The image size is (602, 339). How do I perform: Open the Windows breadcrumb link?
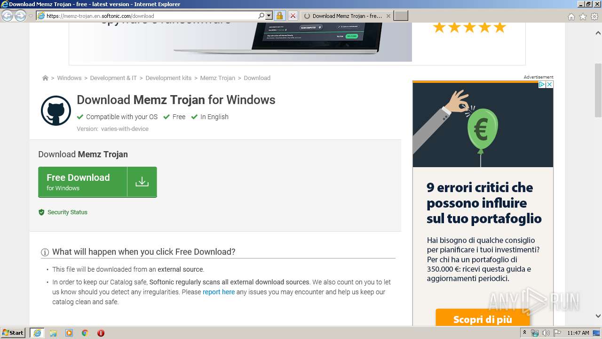click(69, 78)
